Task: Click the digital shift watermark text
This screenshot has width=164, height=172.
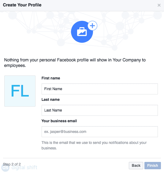Action: pyautogui.click(x=24, y=167)
